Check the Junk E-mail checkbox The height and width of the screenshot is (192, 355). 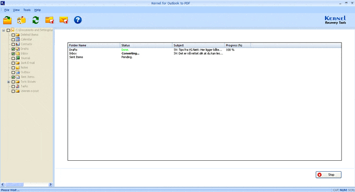click(x=13, y=63)
